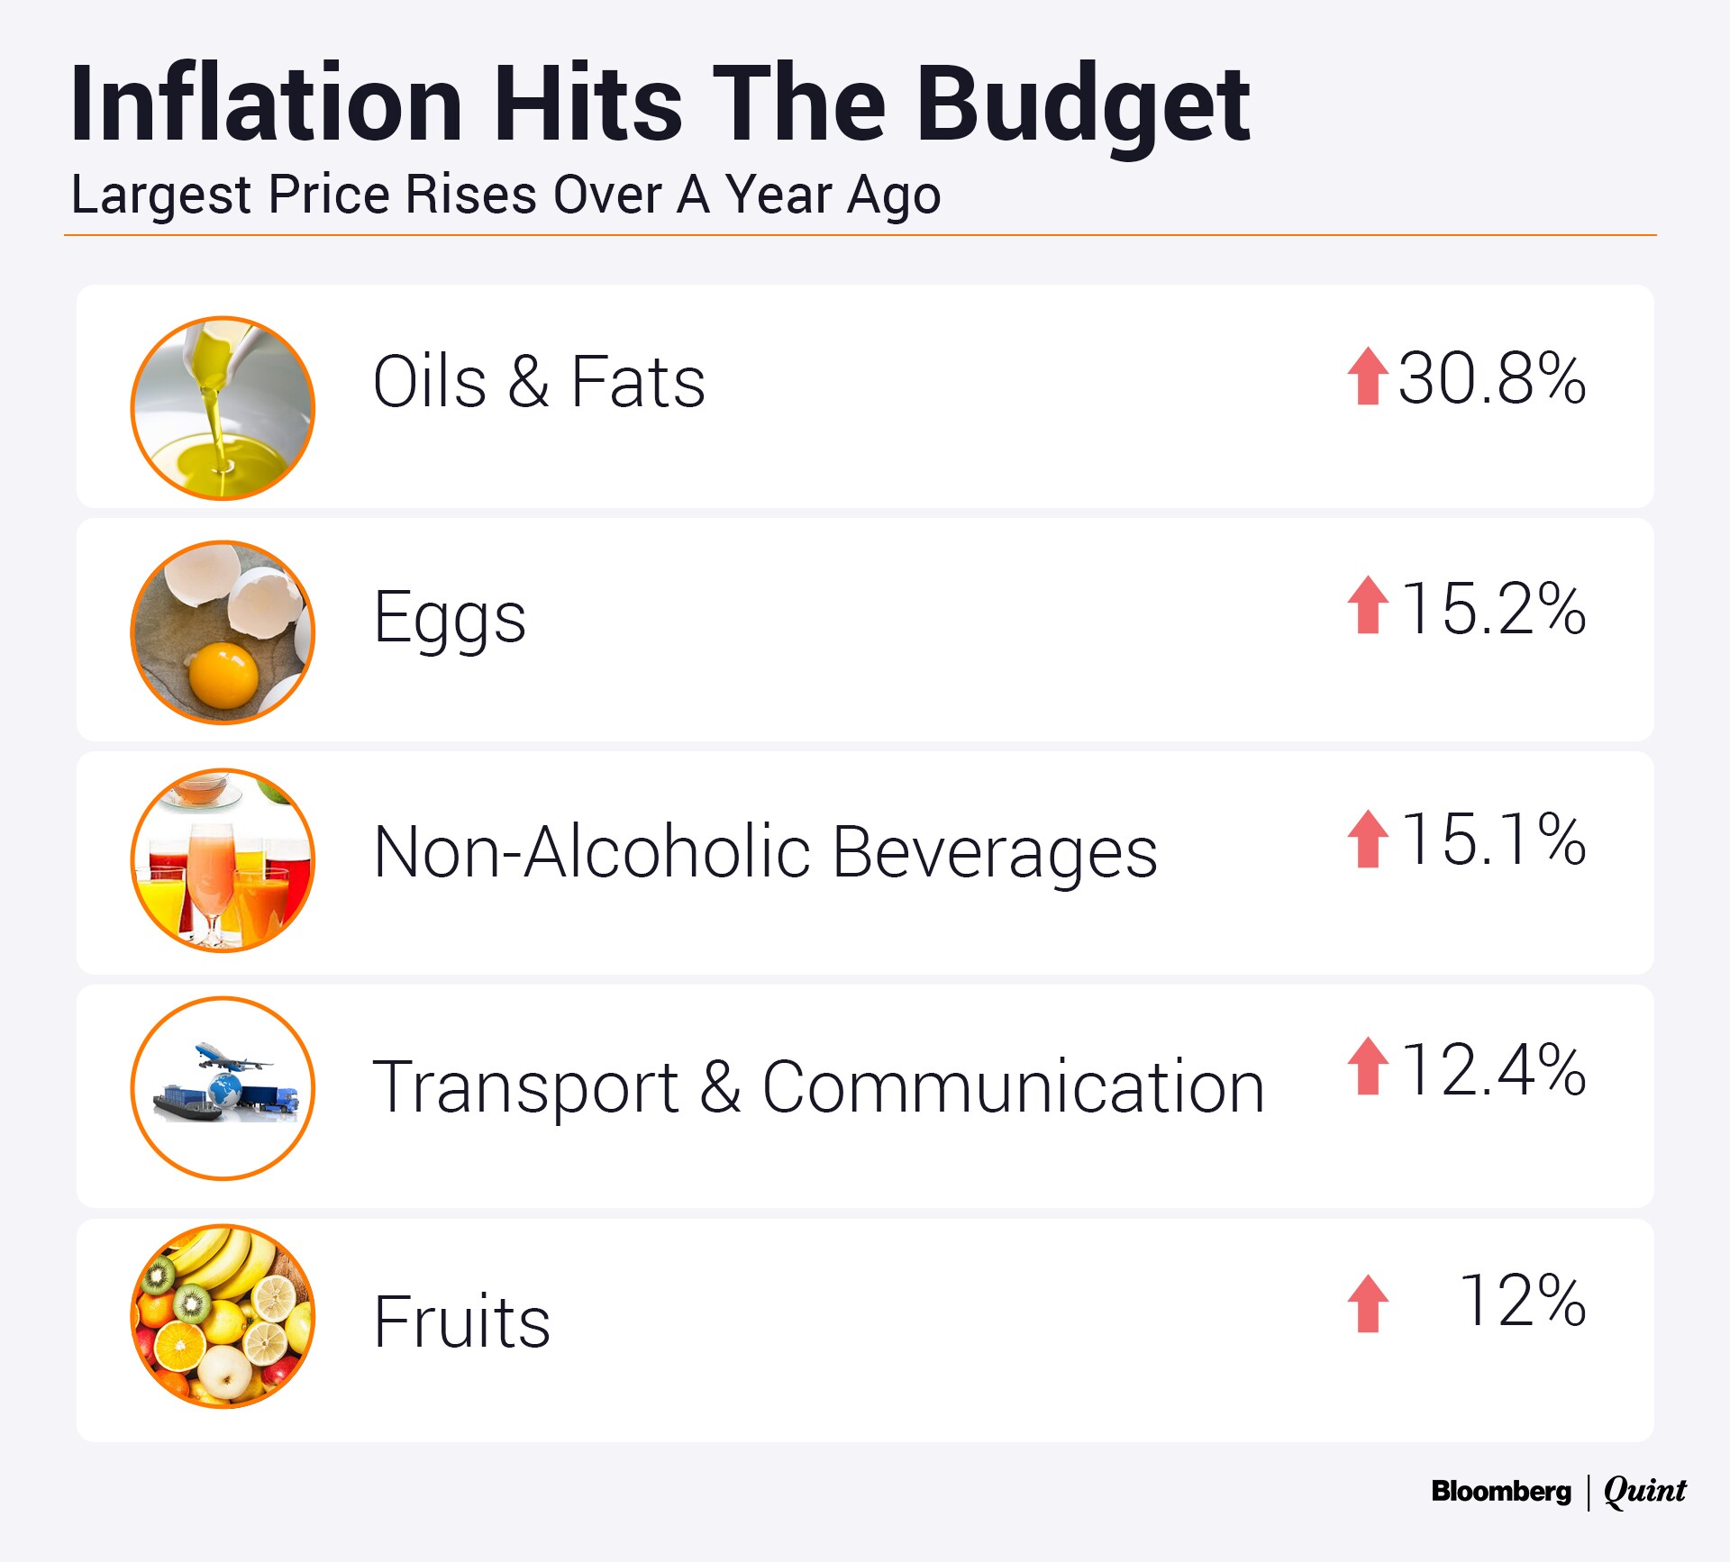Viewport: 1730px width, 1562px height.
Task: Click the Quint logo text
Action: 1644,1491
